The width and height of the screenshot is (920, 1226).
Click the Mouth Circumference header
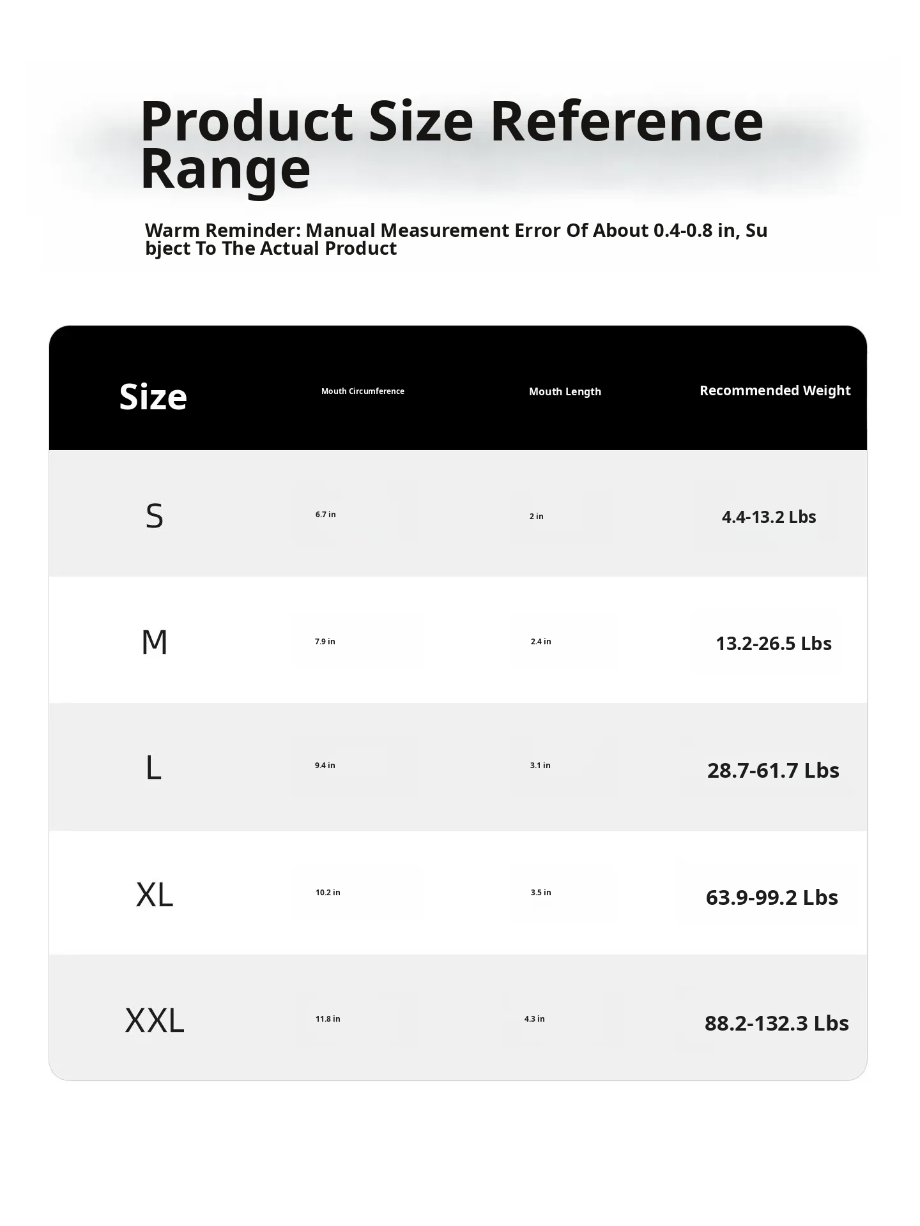click(363, 391)
